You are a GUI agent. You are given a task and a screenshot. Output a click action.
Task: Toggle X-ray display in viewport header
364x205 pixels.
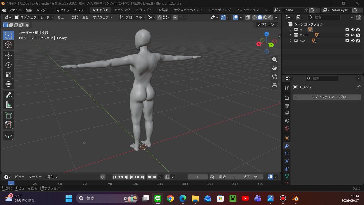click(248, 17)
